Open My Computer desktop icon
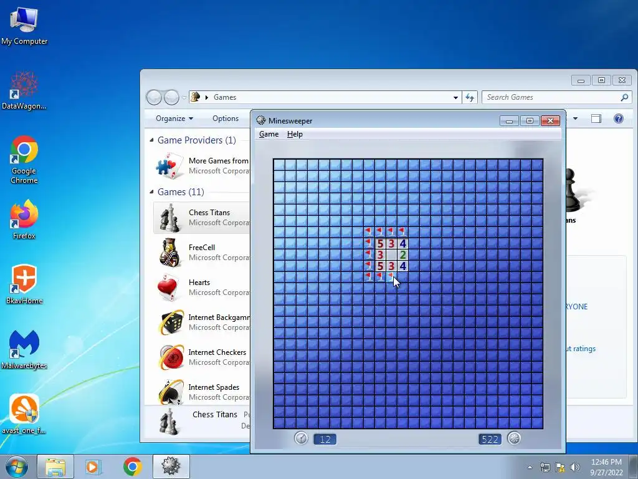 (24, 26)
